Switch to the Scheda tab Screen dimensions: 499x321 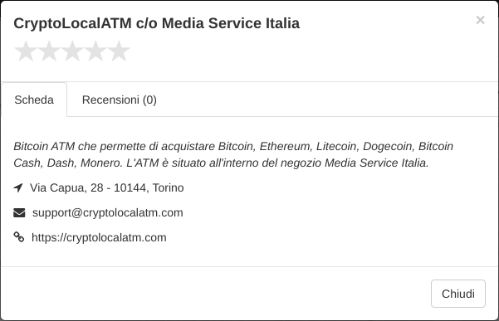point(34,100)
